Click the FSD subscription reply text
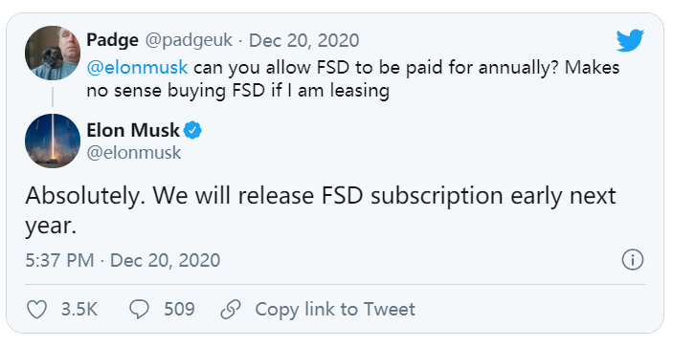This screenshot has height=347, width=673. [321, 210]
